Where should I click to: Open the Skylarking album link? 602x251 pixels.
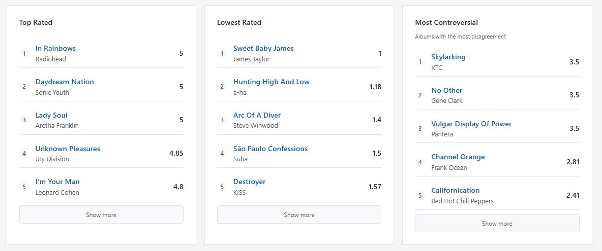448,57
